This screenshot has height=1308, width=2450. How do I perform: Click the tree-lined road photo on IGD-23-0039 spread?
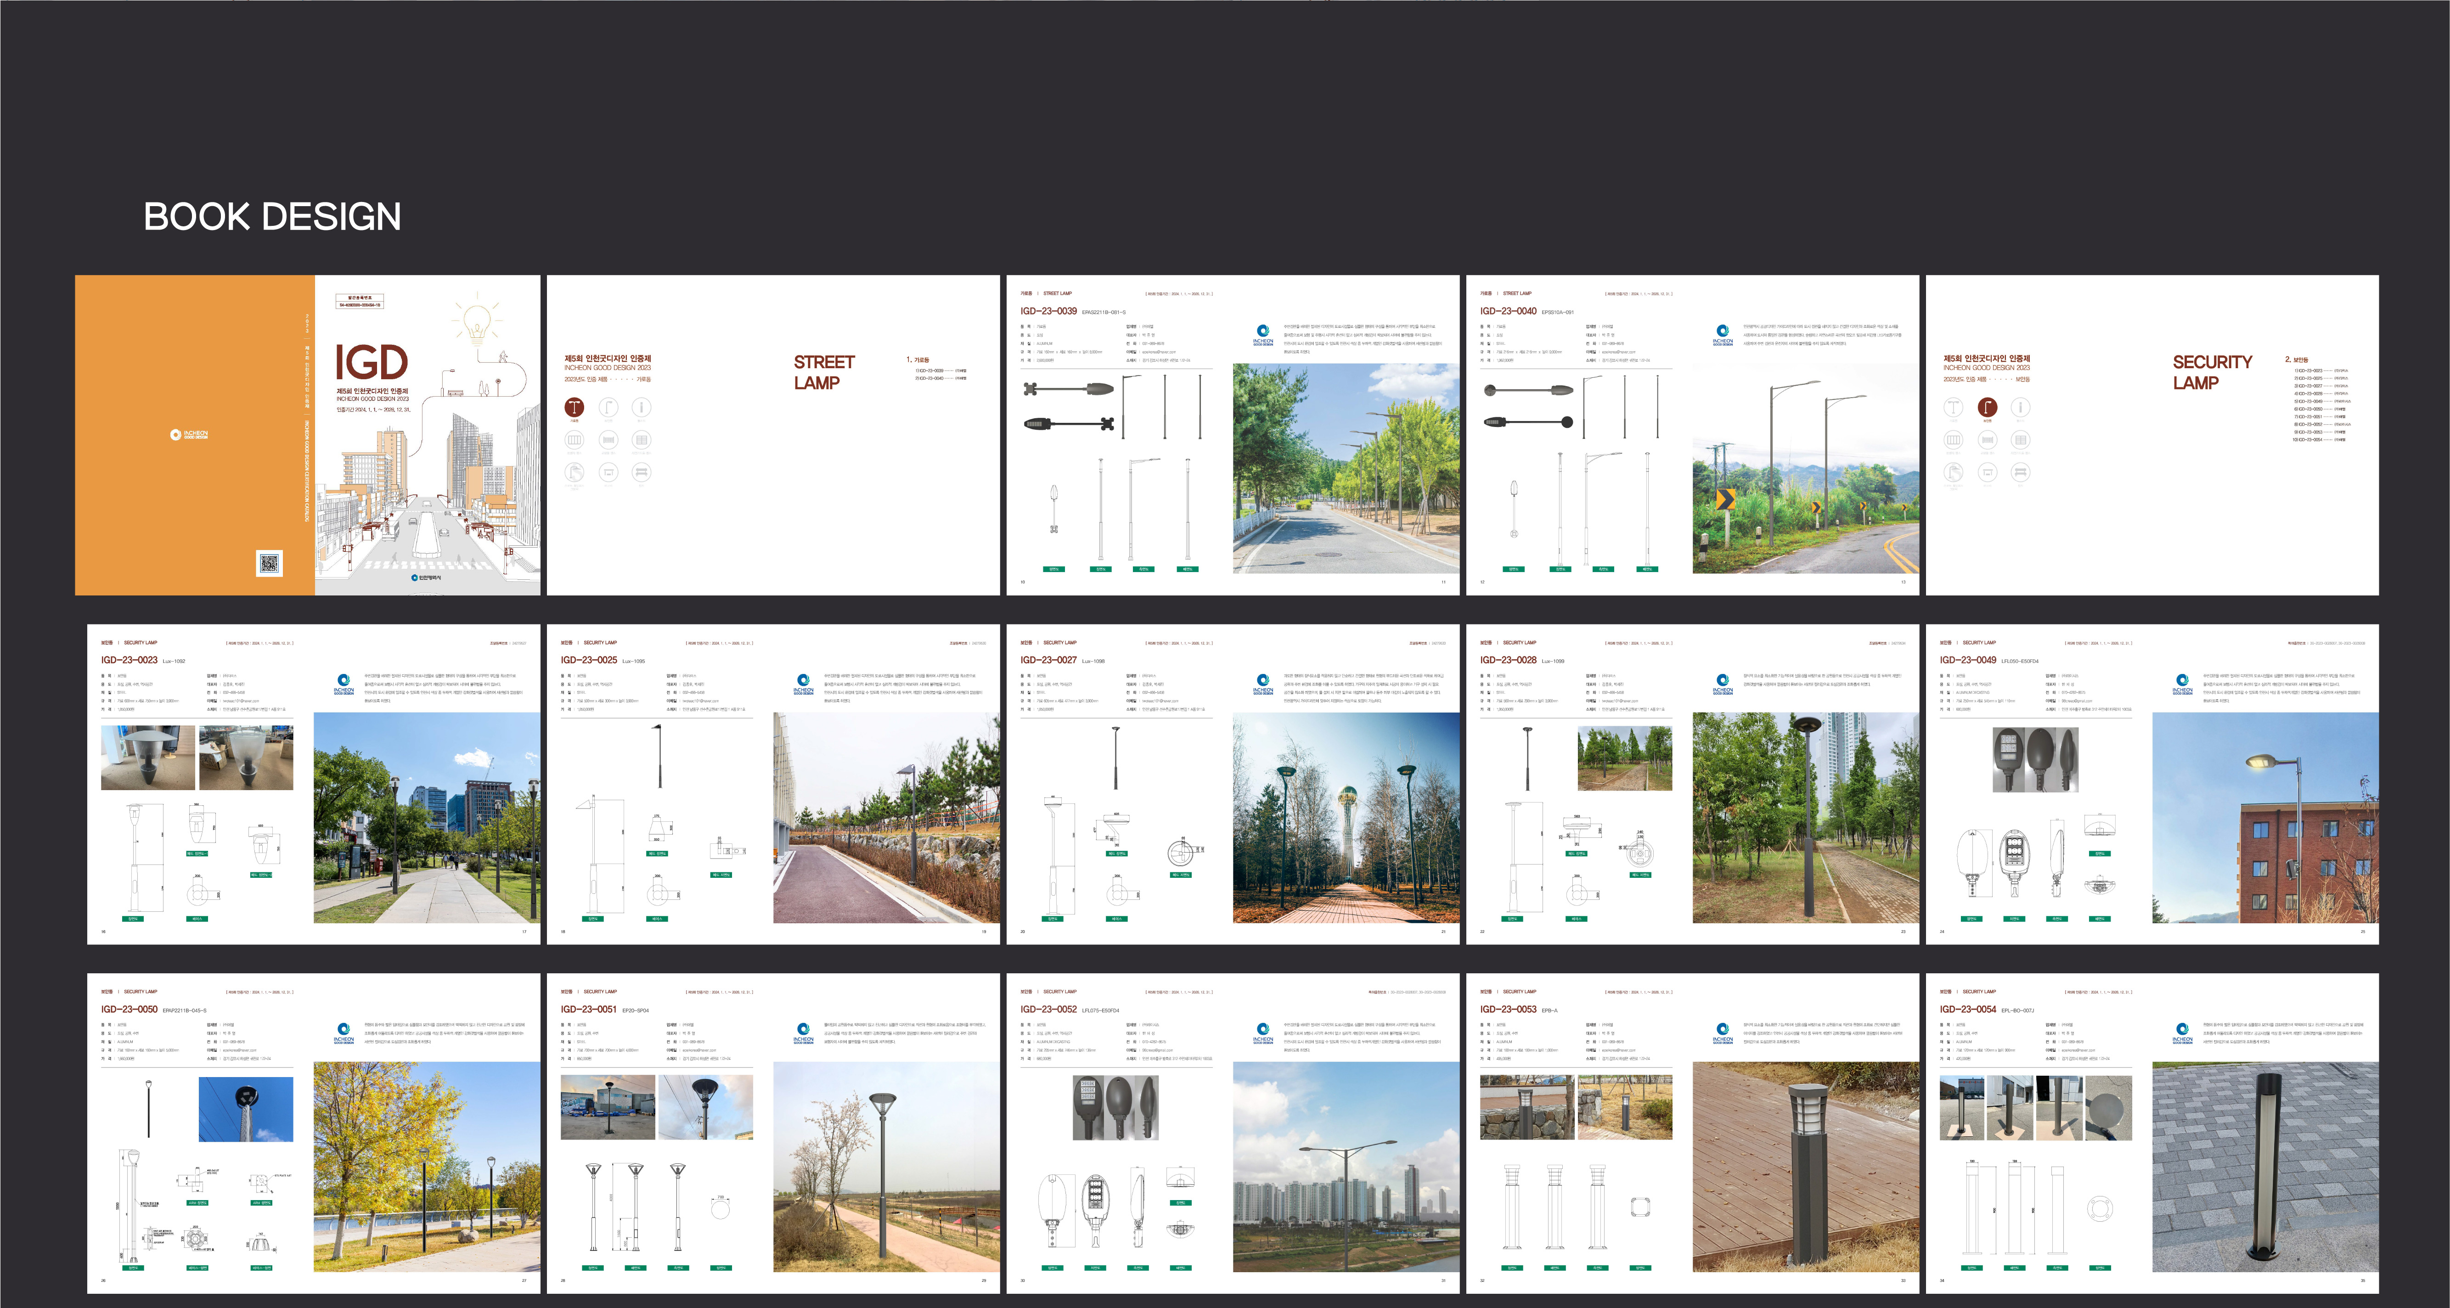(x=1346, y=469)
